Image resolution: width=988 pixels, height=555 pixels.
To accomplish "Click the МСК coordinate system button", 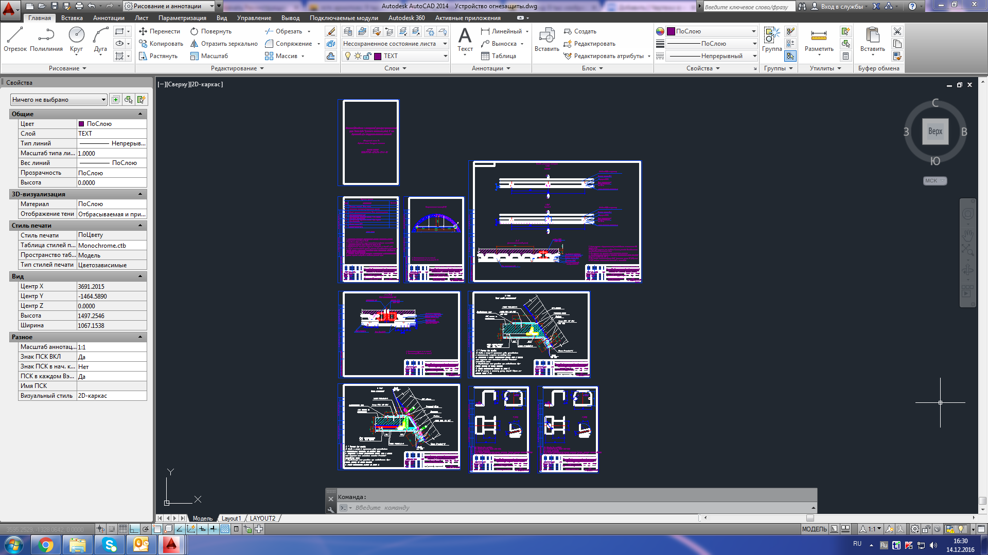I will pyautogui.click(x=934, y=181).
